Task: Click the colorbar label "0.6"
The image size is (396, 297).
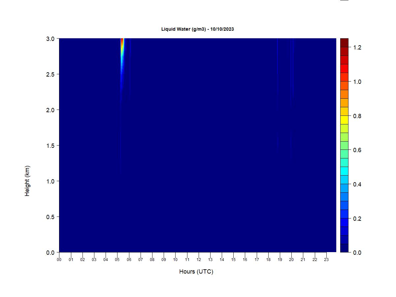Action: point(357,150)
